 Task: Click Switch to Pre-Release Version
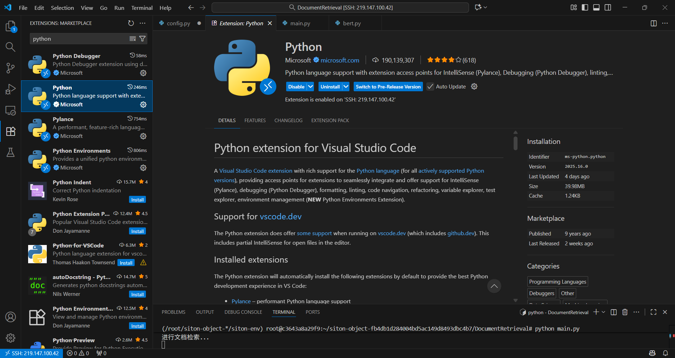tap(388, 86)
